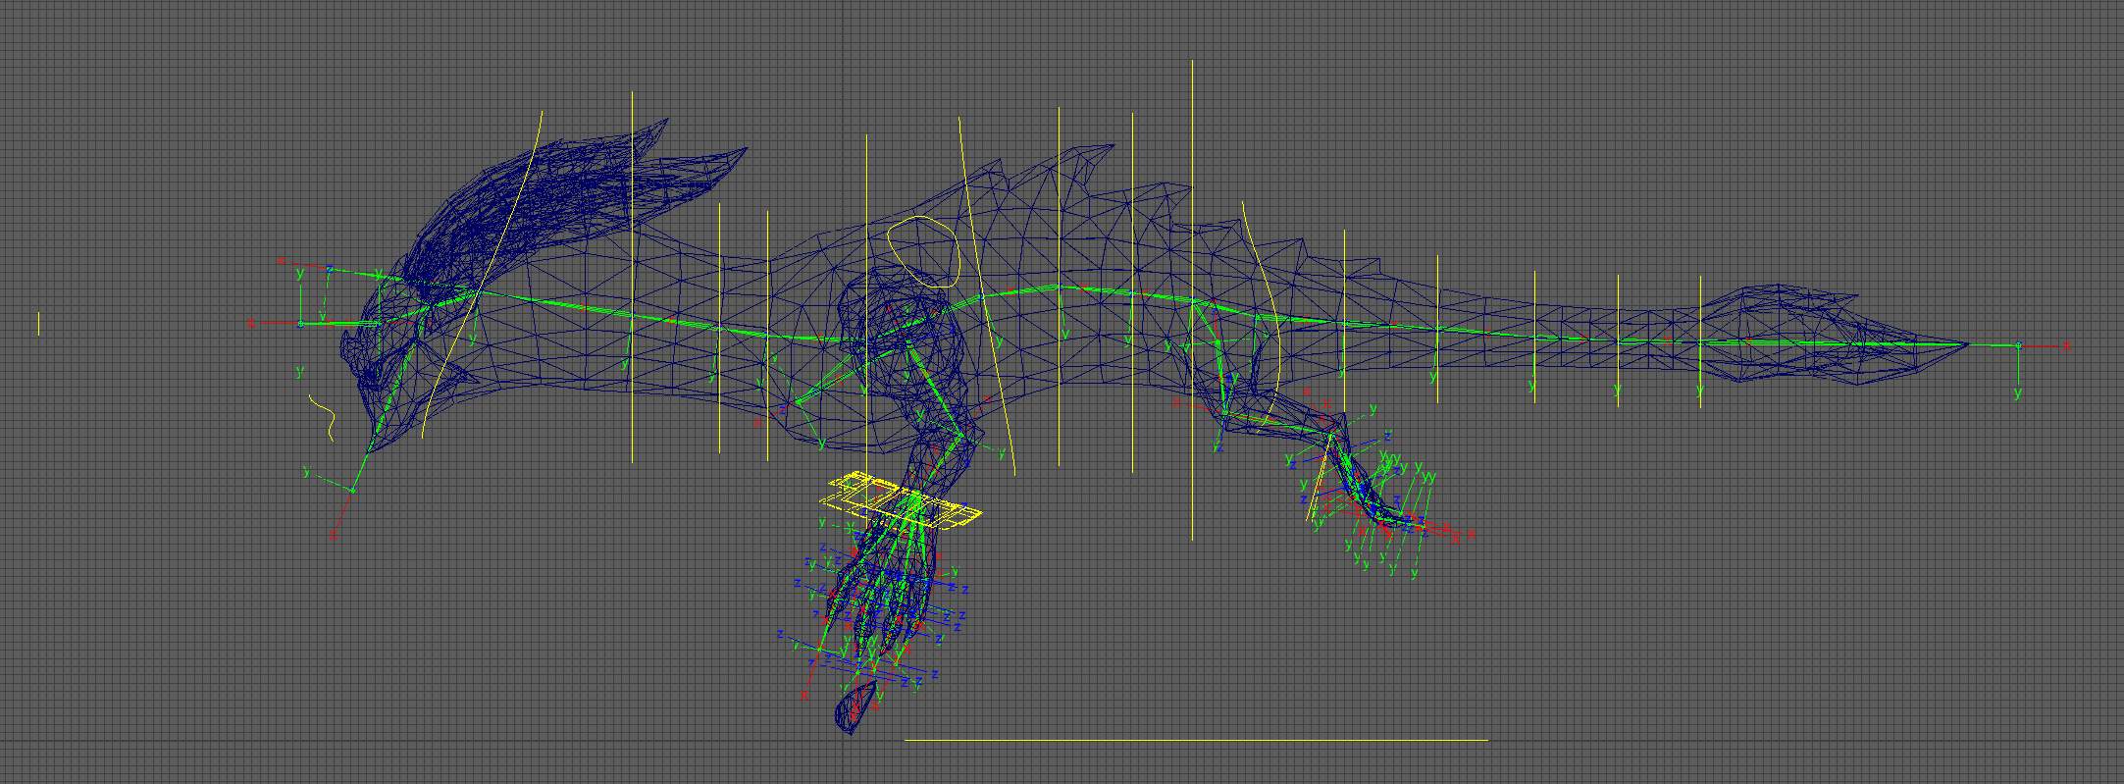
Task: Click the lone red x marker left of the snout
Action: [x=252, y=323]
